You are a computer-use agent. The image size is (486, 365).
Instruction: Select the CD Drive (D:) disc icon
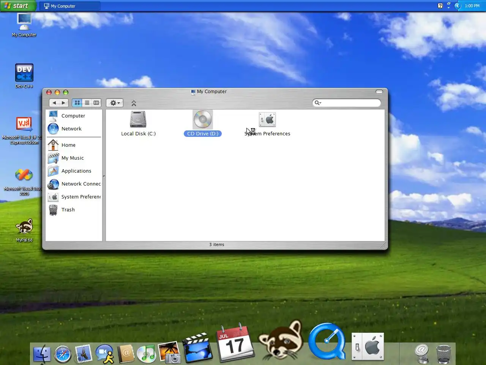coord(203,119)
